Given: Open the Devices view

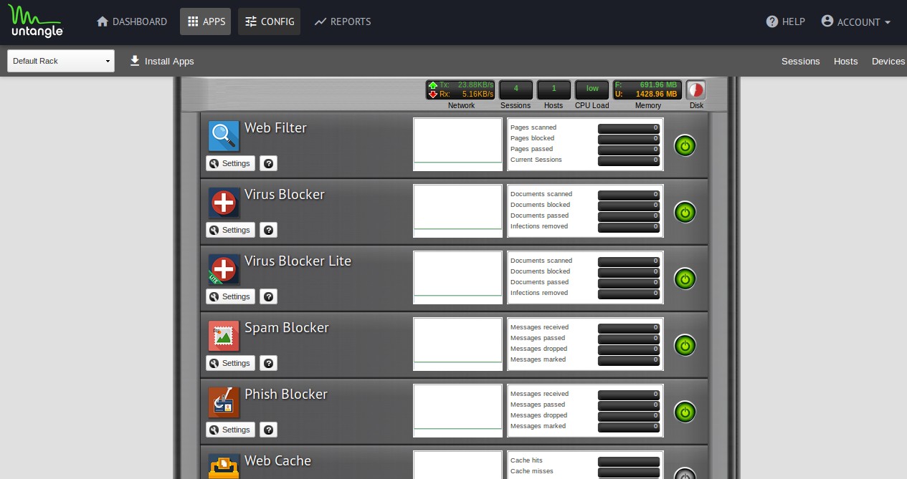Looking at the screenshot, I should (888, 61).
